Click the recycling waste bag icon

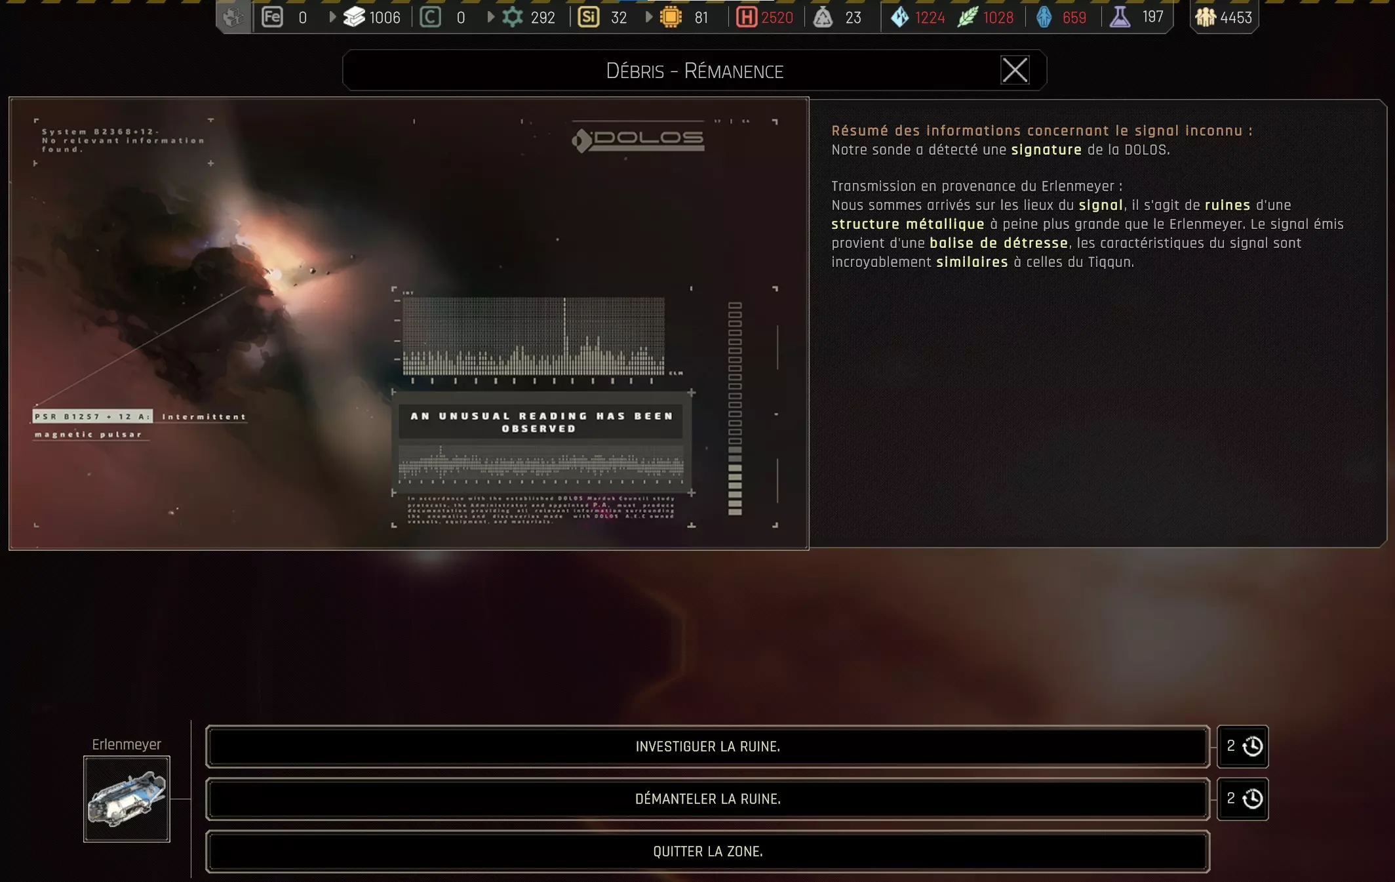(x=823, y=17)
